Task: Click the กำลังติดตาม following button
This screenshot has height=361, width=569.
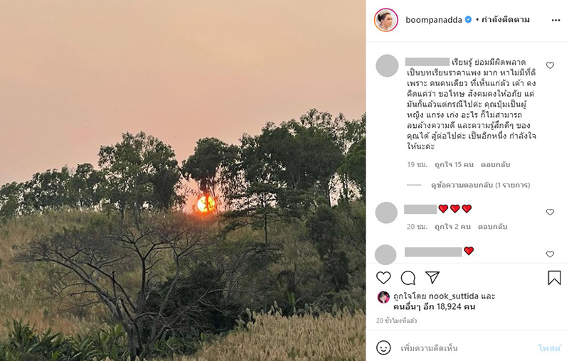Action: pyautogui.click(x=506, y=20)
